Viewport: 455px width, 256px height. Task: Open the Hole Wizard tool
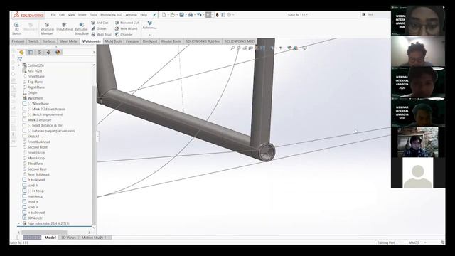pyautogui.click(x=127, y=28)
